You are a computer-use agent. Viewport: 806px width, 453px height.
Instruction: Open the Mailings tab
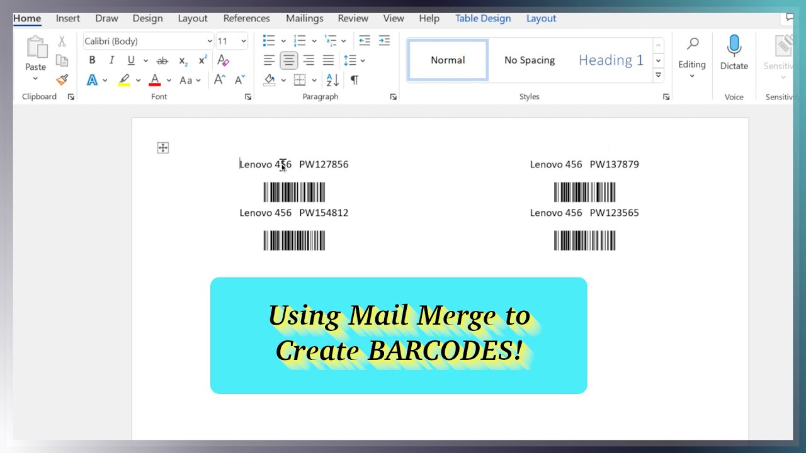(x=305, y=18)
